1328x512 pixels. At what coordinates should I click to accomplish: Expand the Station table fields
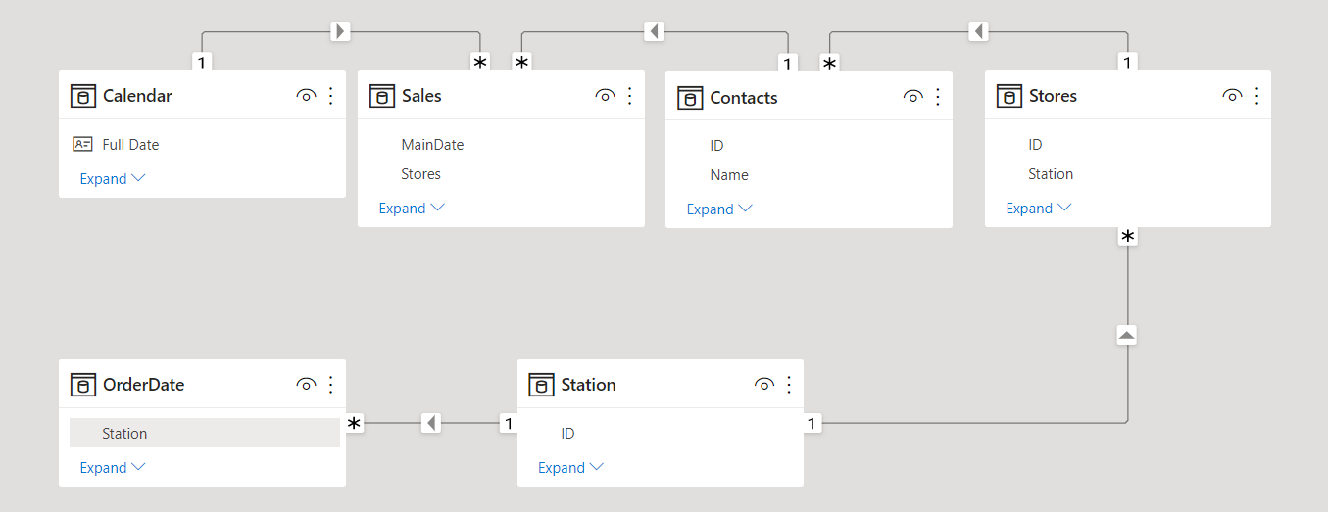pyautogui.click(x=570, y=468)
